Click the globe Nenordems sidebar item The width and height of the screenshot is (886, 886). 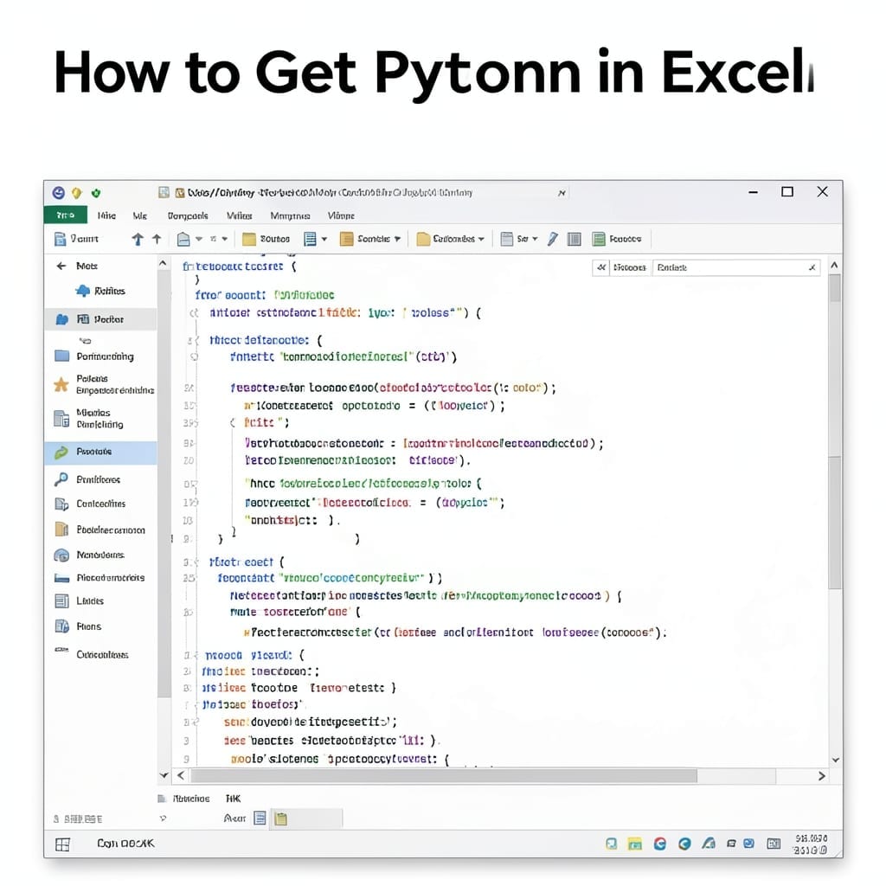click(89, 555)
